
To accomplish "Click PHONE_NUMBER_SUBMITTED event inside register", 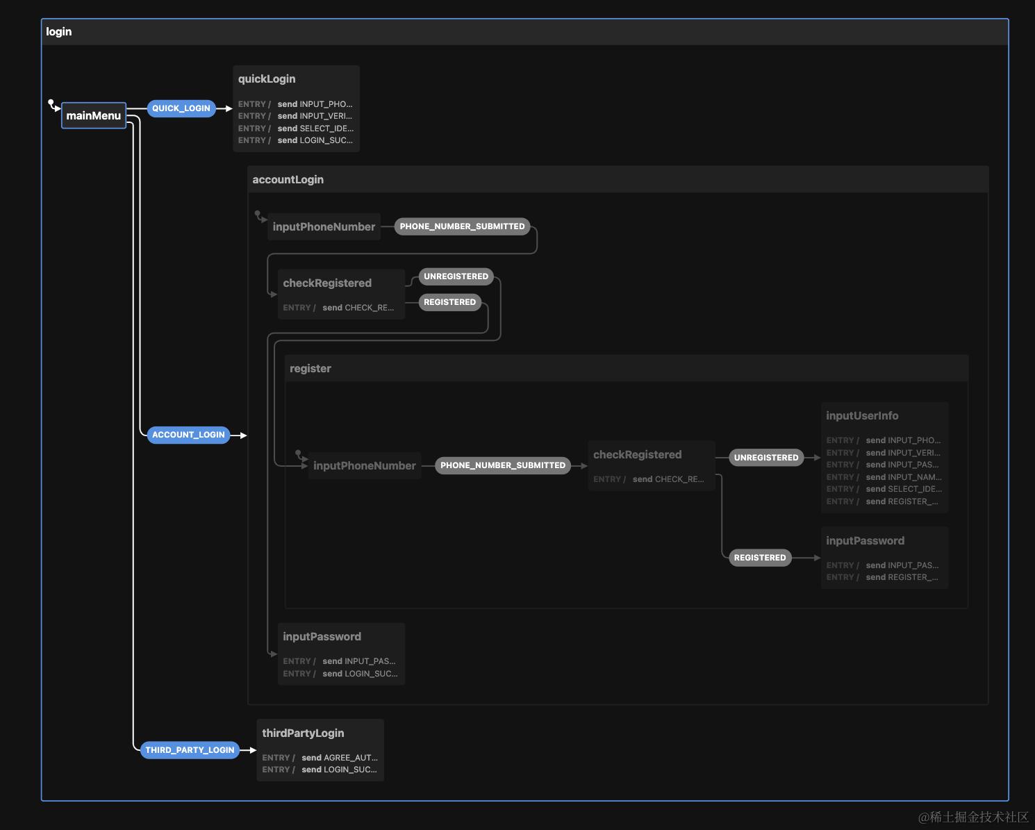I will click(503, 465).
